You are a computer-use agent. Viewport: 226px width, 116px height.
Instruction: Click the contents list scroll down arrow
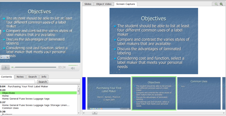pyautogui.click(x=79, y=113)
